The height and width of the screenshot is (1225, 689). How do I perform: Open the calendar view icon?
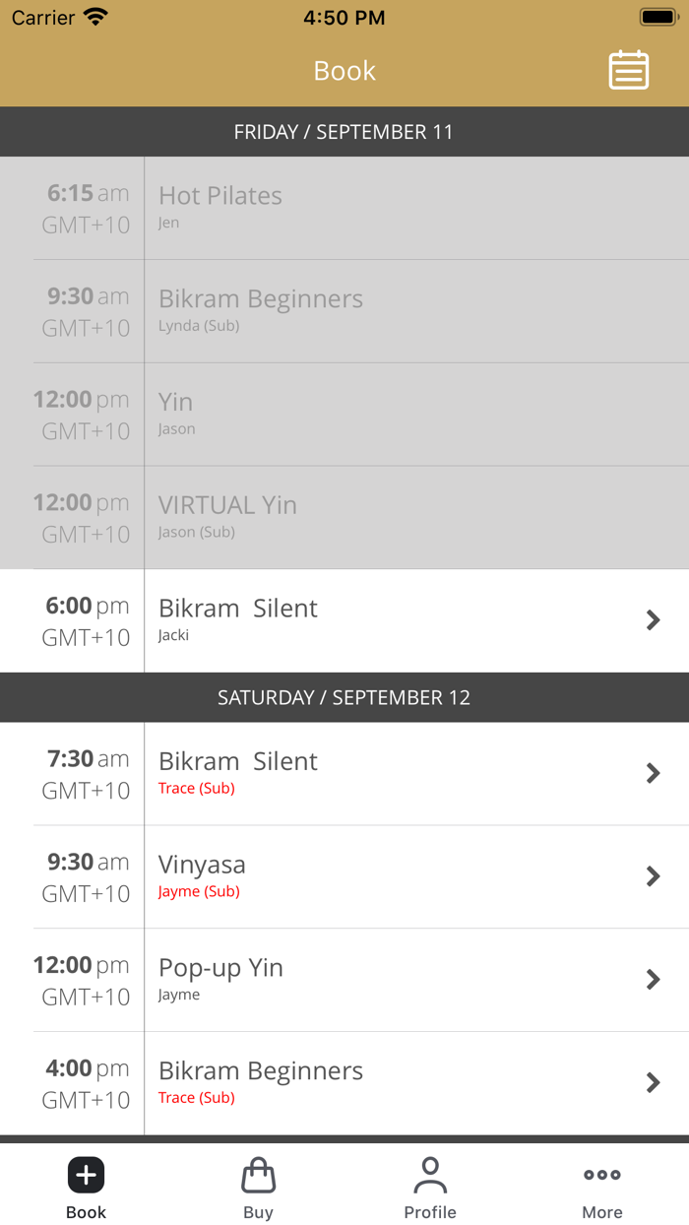(628, 70)
